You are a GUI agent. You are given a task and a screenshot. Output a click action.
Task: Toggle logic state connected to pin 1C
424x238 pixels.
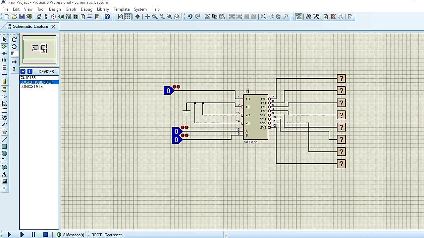(x=168, y=91)
